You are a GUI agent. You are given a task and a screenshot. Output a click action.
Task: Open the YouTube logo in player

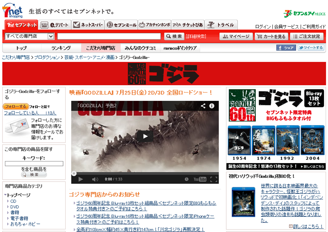[x=200, y=179]
